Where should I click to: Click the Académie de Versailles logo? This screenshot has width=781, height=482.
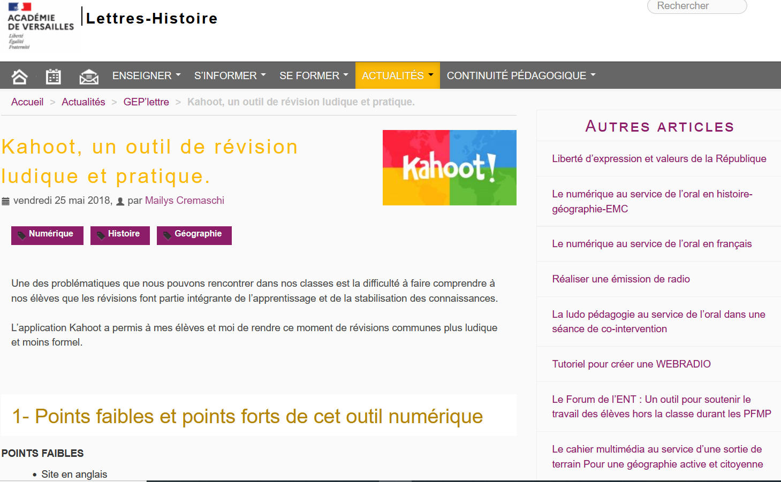40,26
